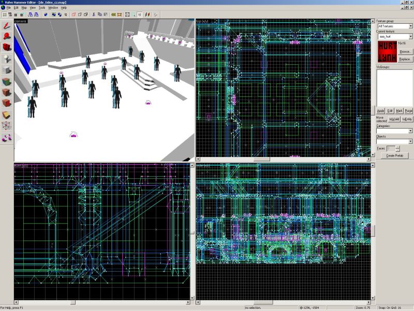Activate the red Camera tool
The height and width of the screenshot is (311, 414).
(x=6, y=47)
